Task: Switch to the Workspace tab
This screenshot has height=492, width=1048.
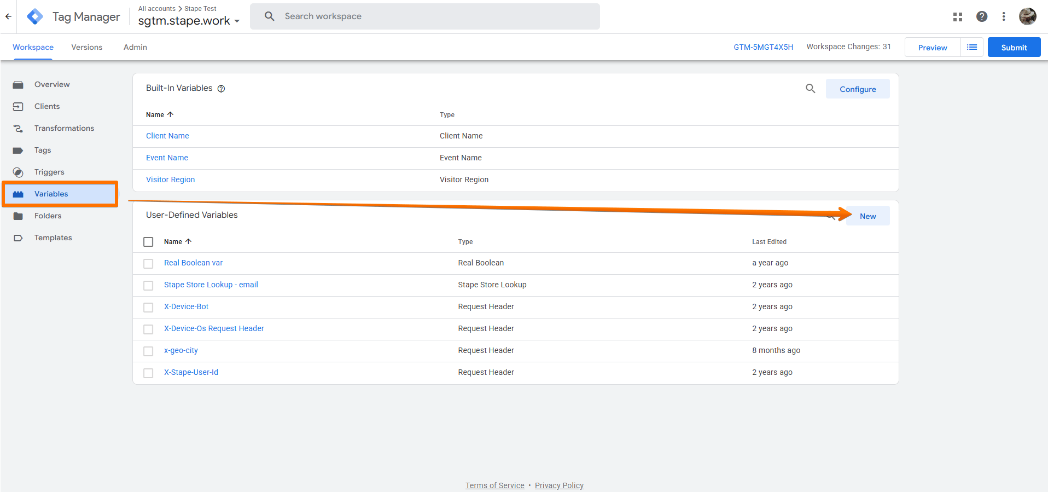Action: [x=33, y=47]
